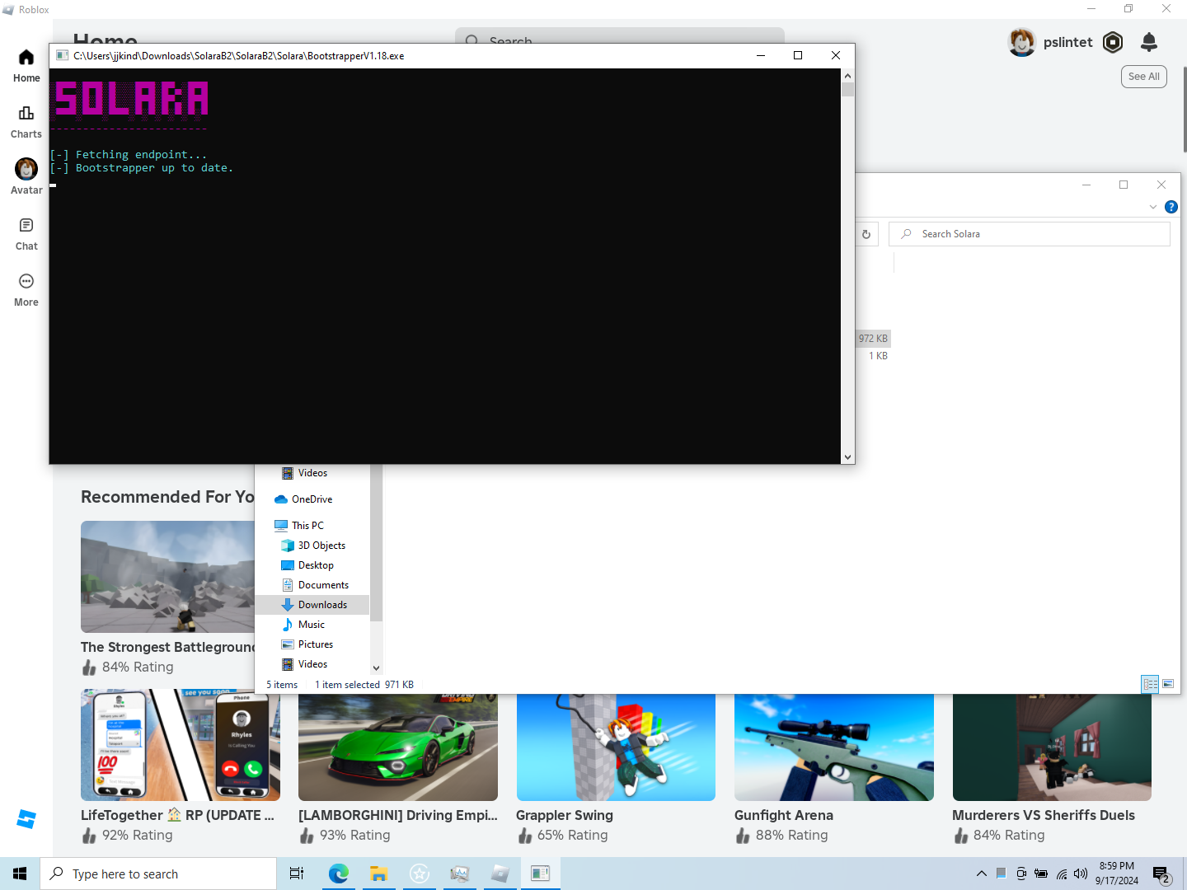This screenshot has height=890, width=1187.
Task: Click navigation pane scrollbar down arrow
Action: click(x=377, y=668)
